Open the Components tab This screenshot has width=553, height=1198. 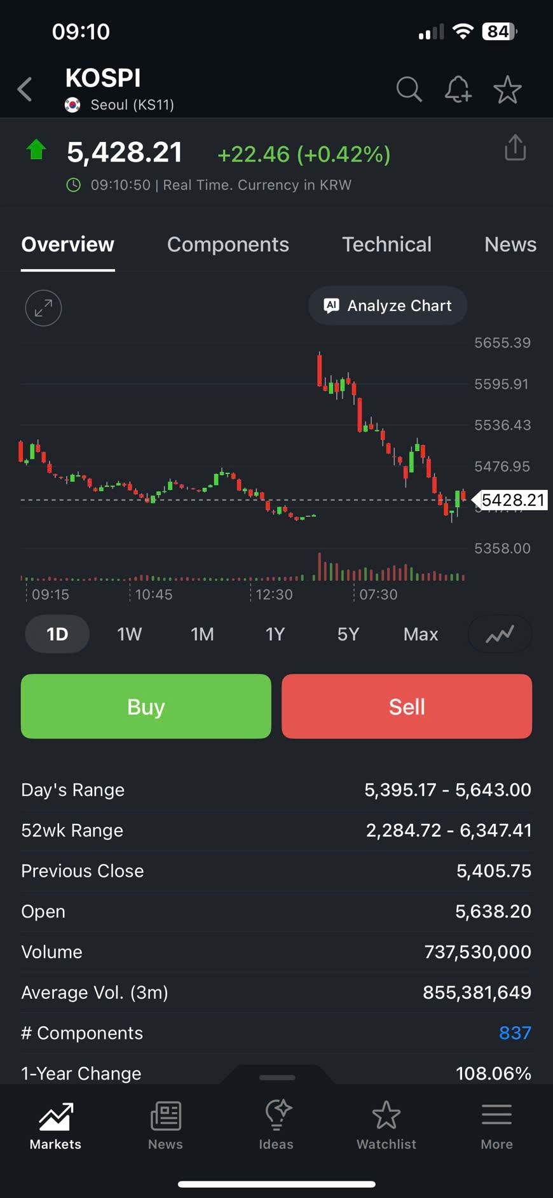tap(228, 245)
